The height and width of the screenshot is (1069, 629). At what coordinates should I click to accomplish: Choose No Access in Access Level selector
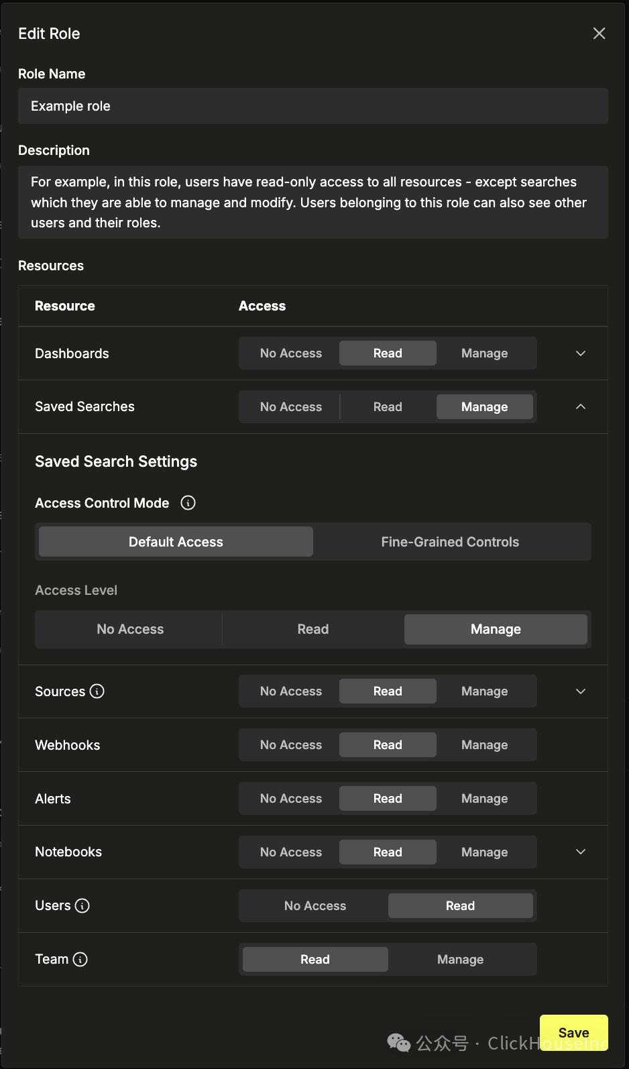[x=130, y=629]
